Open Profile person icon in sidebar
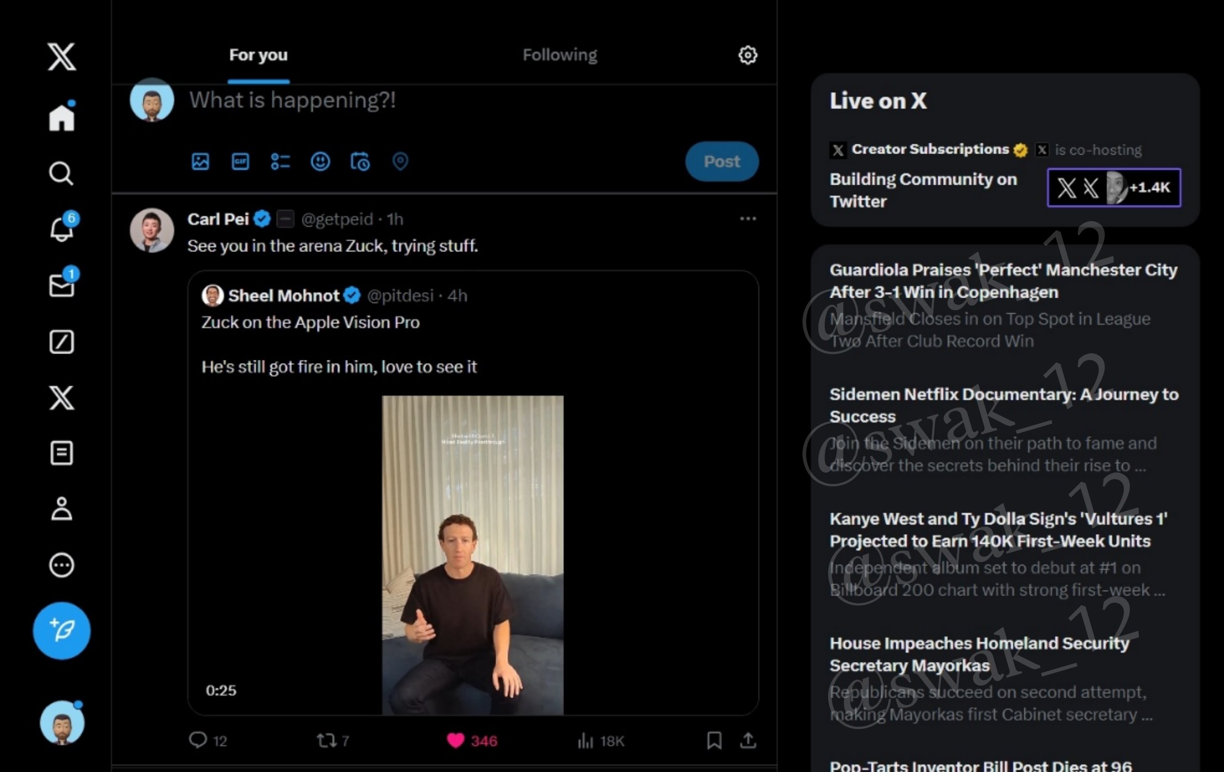This screenshot has width=1224, height=772. tap(61, 509)
